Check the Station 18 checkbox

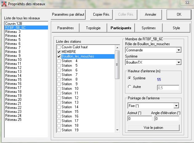click(59, 125)
